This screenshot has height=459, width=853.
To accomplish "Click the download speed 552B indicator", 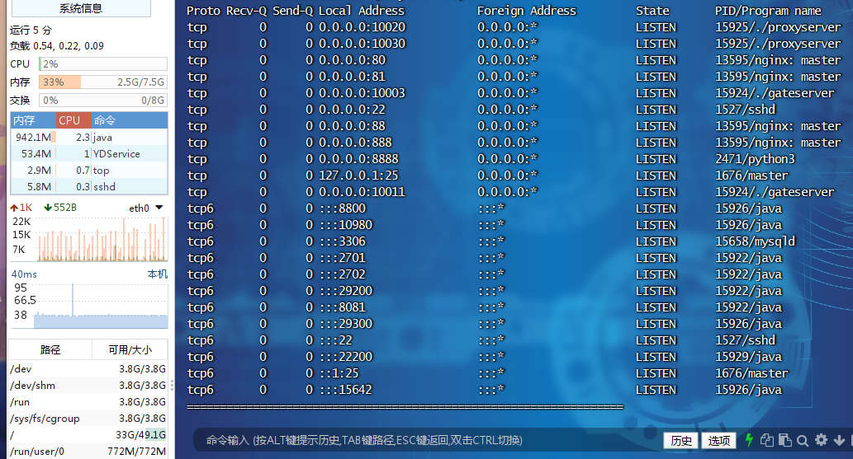I will (x=60, y=208).
